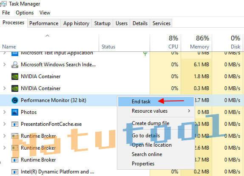The height and width of the screenshot is (176, 244).
Task: Select the Photos process row
Action: (59, 112)
